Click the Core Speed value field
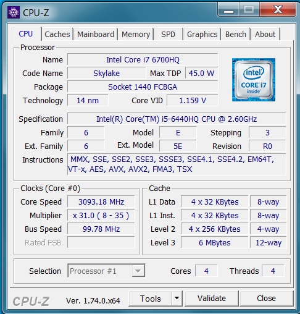The width and height of the screenshot is (300, 314). coord(101,202)
